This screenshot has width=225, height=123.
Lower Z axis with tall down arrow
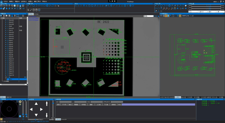click(x=47, y=115)
